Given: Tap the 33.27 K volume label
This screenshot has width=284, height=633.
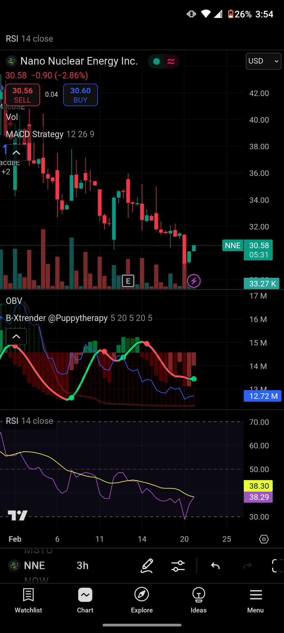Looking at the screenshot, I should 262,284.
